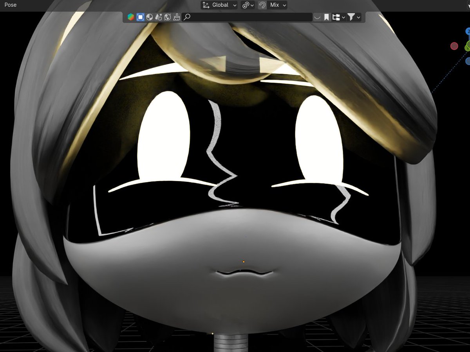Click the globe world icon
470x352 pixels.
[168, 17]
